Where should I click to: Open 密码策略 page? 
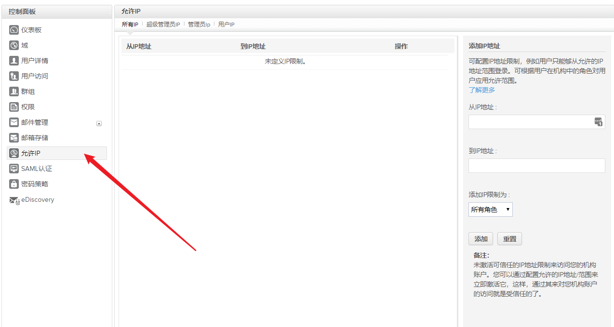35,184
